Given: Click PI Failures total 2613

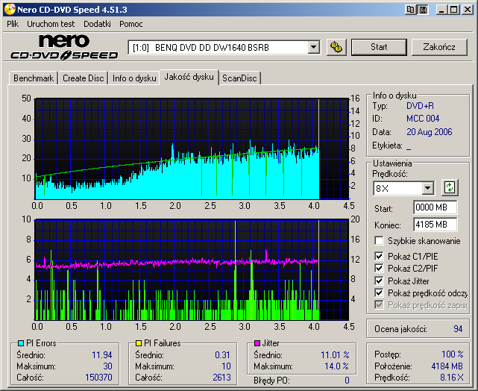Looking at the screenshot, I should (x=222, y=378).
